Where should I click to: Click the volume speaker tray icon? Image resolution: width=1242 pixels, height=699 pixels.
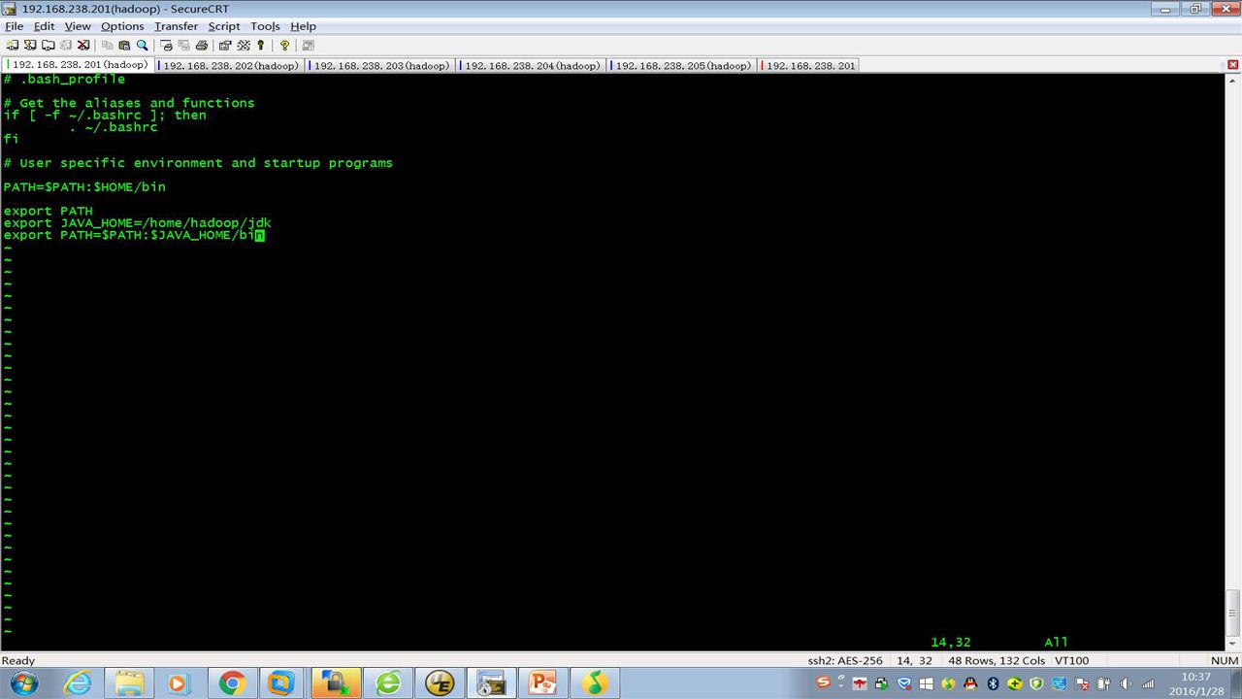(1126, 683)
